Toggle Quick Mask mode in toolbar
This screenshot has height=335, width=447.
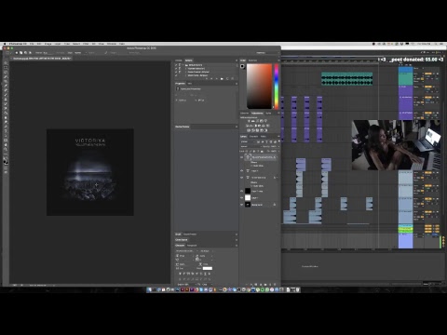click(x=6, y=167)
